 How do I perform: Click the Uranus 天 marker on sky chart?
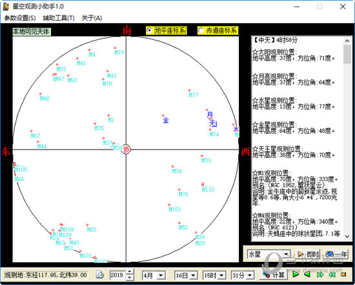[x=213, y=124]
